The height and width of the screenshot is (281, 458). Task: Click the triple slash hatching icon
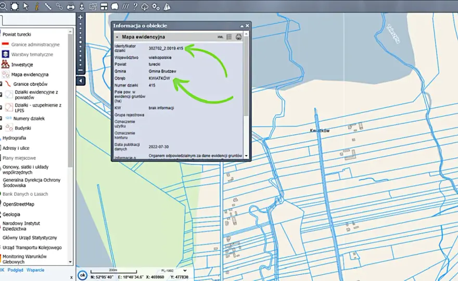coord(125,6)
